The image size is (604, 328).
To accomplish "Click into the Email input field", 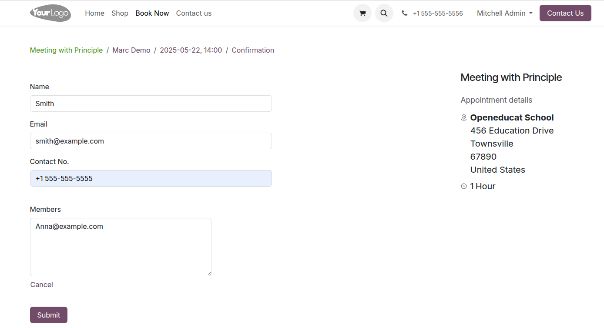I will 151,141.
